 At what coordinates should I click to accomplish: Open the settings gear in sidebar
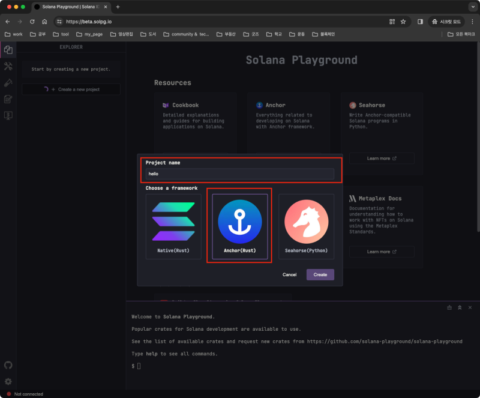point(8,381)
